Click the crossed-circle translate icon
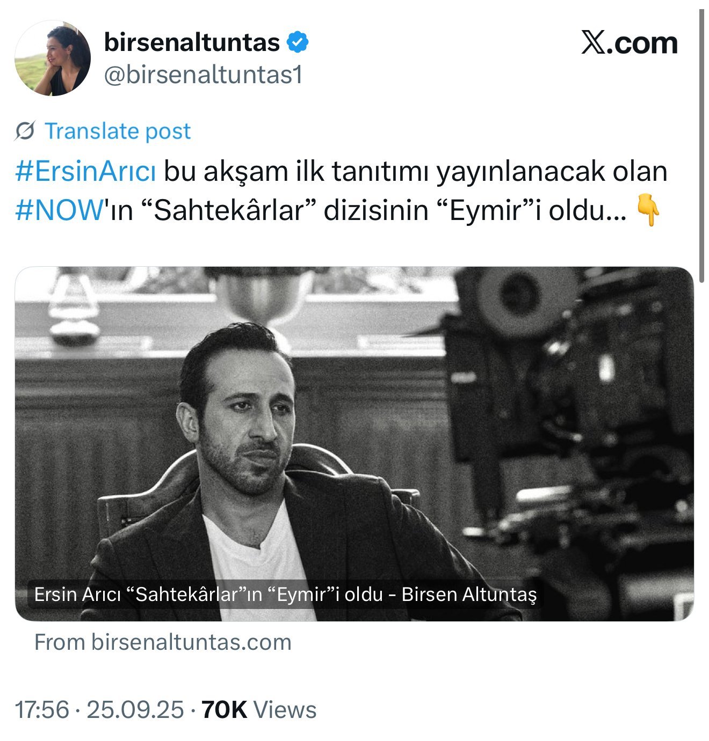 point(25,131)
